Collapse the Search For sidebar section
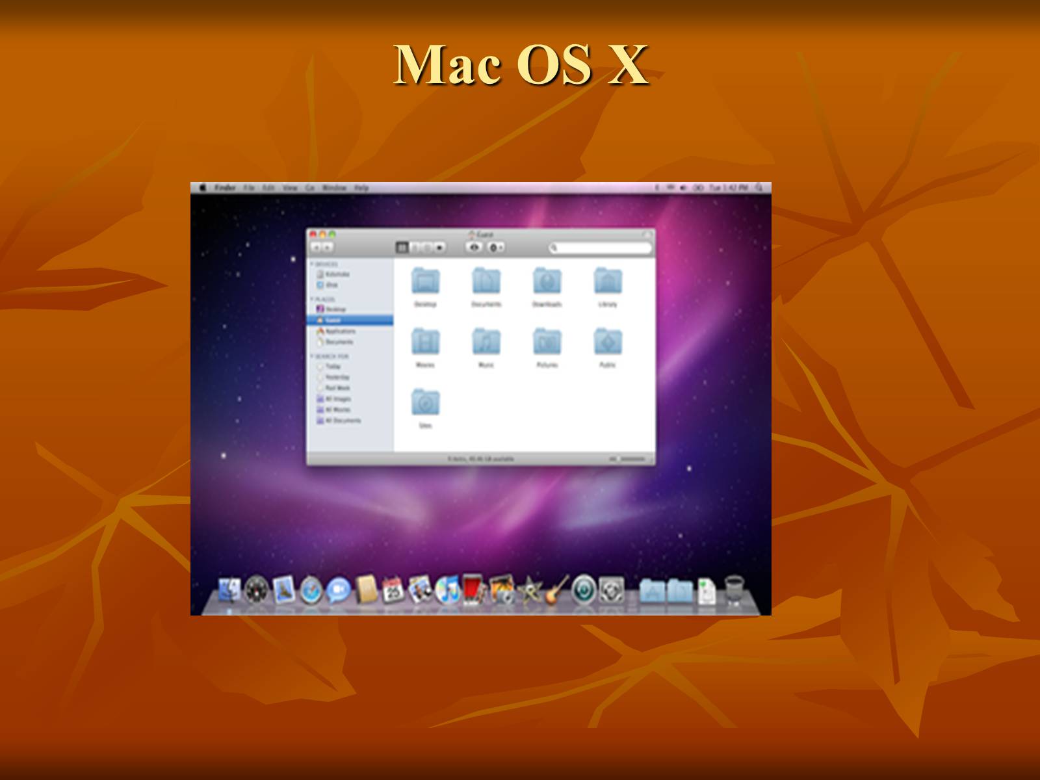This screenshot has width=1040, height=780. point(312,356)
